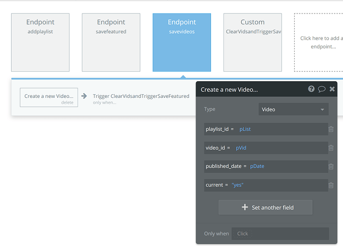The image size is (343, 252).
Task: Remove the current field using trash icon
Action: point(331,185)
